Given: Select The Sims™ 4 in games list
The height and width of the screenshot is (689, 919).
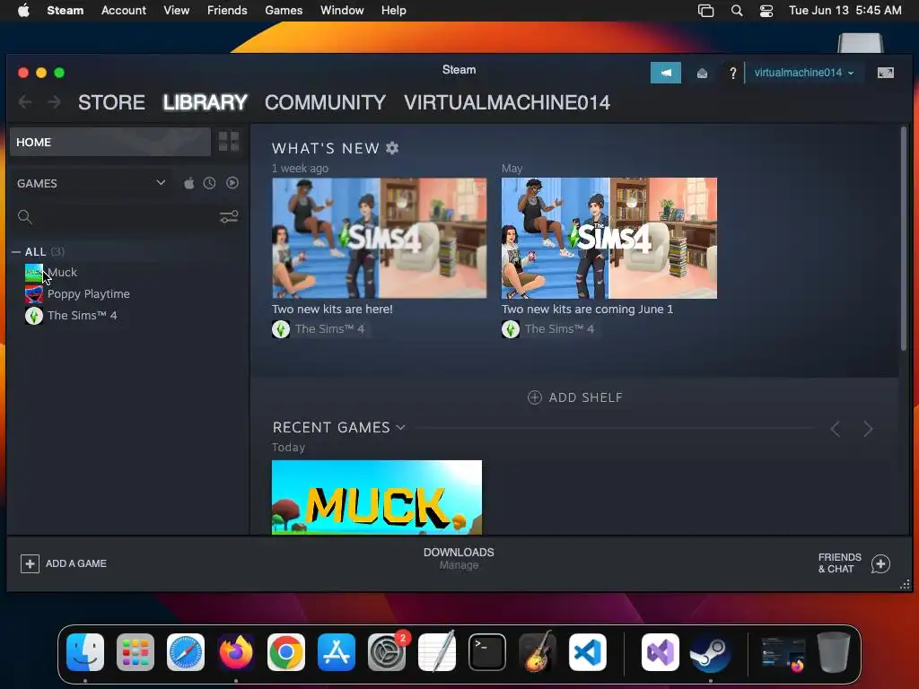Looking at the screenshot, I should click(82, 316).
